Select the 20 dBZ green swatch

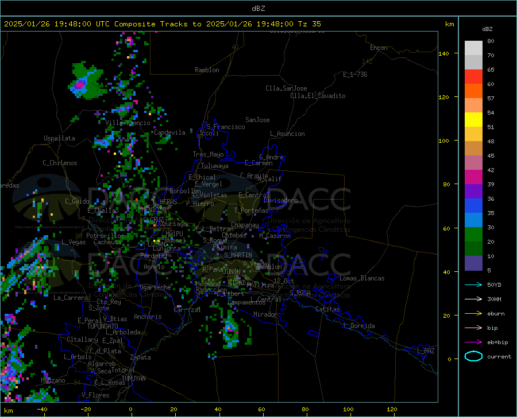[x=473, y=235]
